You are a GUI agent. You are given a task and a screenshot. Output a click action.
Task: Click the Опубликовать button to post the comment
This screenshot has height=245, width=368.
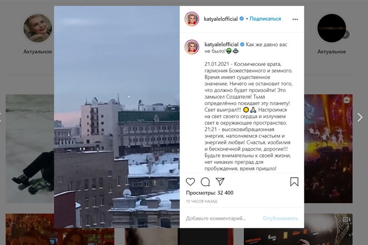280,218
